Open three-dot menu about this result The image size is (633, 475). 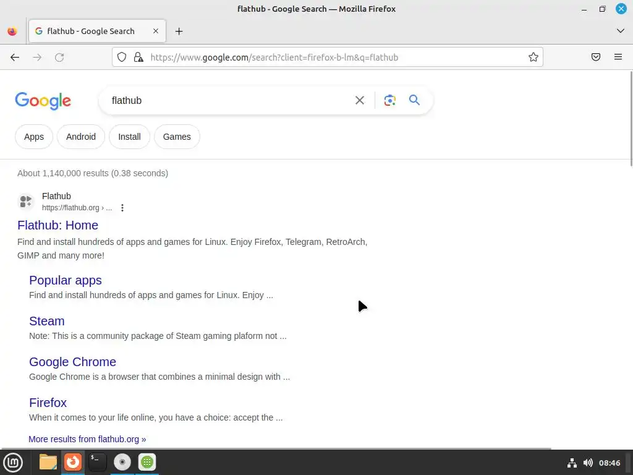point(122,208)
